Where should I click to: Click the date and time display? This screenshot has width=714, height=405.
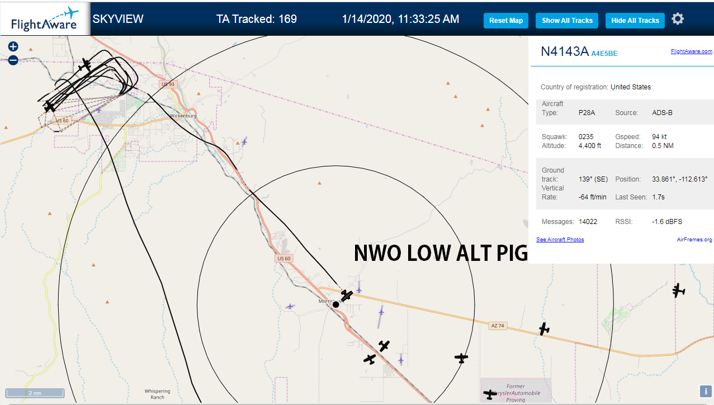(x=401, y=19)
